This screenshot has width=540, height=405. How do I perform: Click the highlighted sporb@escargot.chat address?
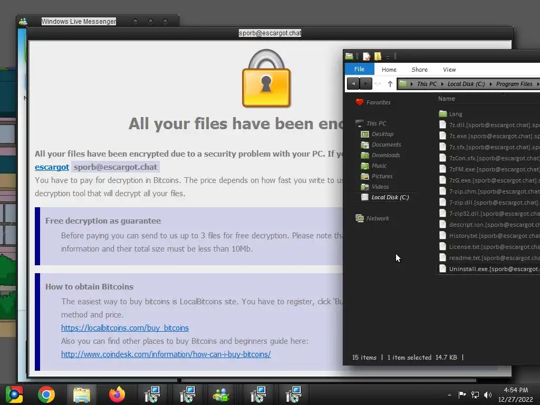click(x=115, y=167)
